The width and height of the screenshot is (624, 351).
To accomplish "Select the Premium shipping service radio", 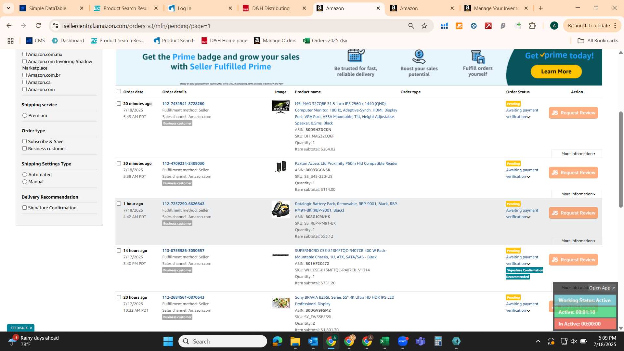I will (25, 115).
